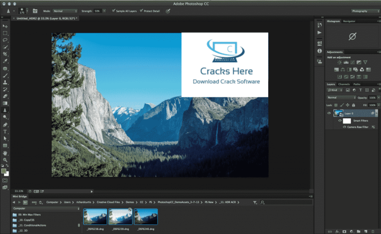The height and width of the screenshot is (234, 381).
Task: Select the Histogram tab
Action: [x=333, y=21]
